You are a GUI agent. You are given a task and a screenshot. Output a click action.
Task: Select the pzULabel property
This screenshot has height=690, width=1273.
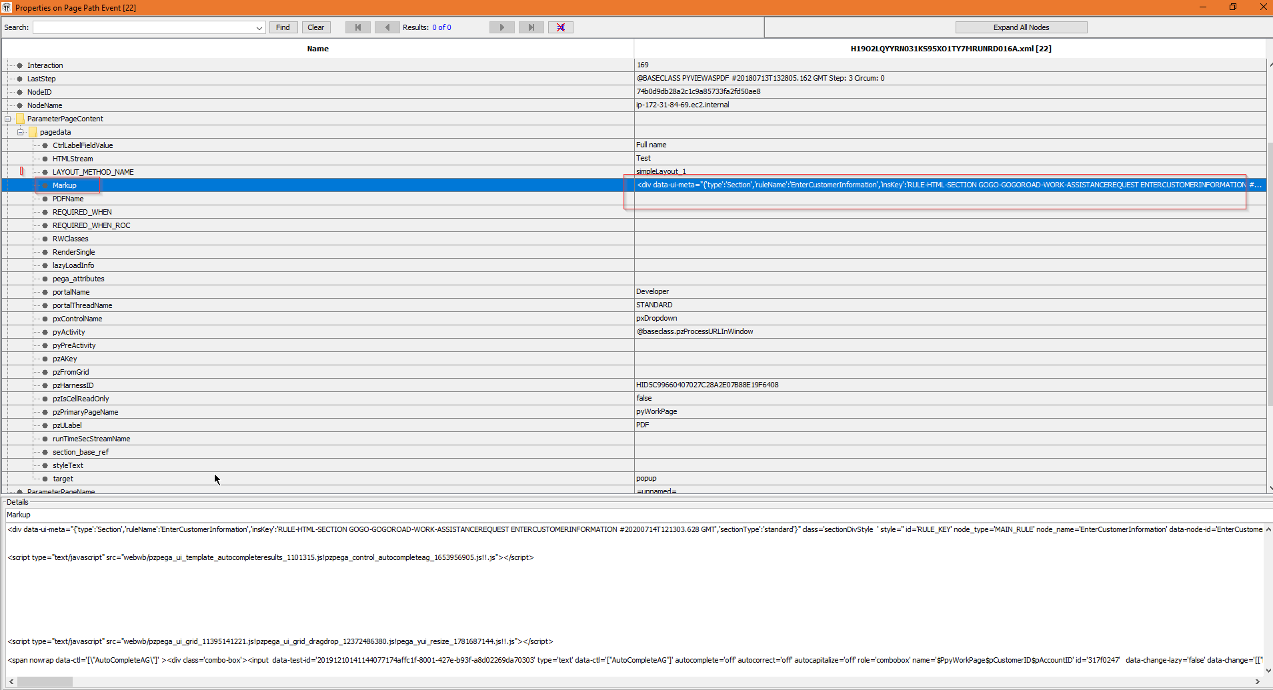67,425
